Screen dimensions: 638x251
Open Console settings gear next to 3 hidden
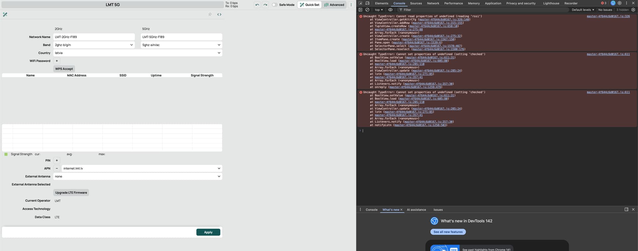633,10
